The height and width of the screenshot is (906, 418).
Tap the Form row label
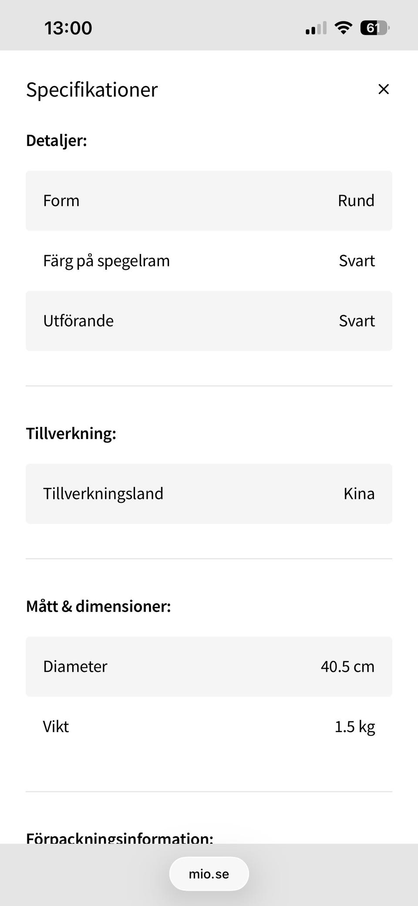[x=61, y=201]
